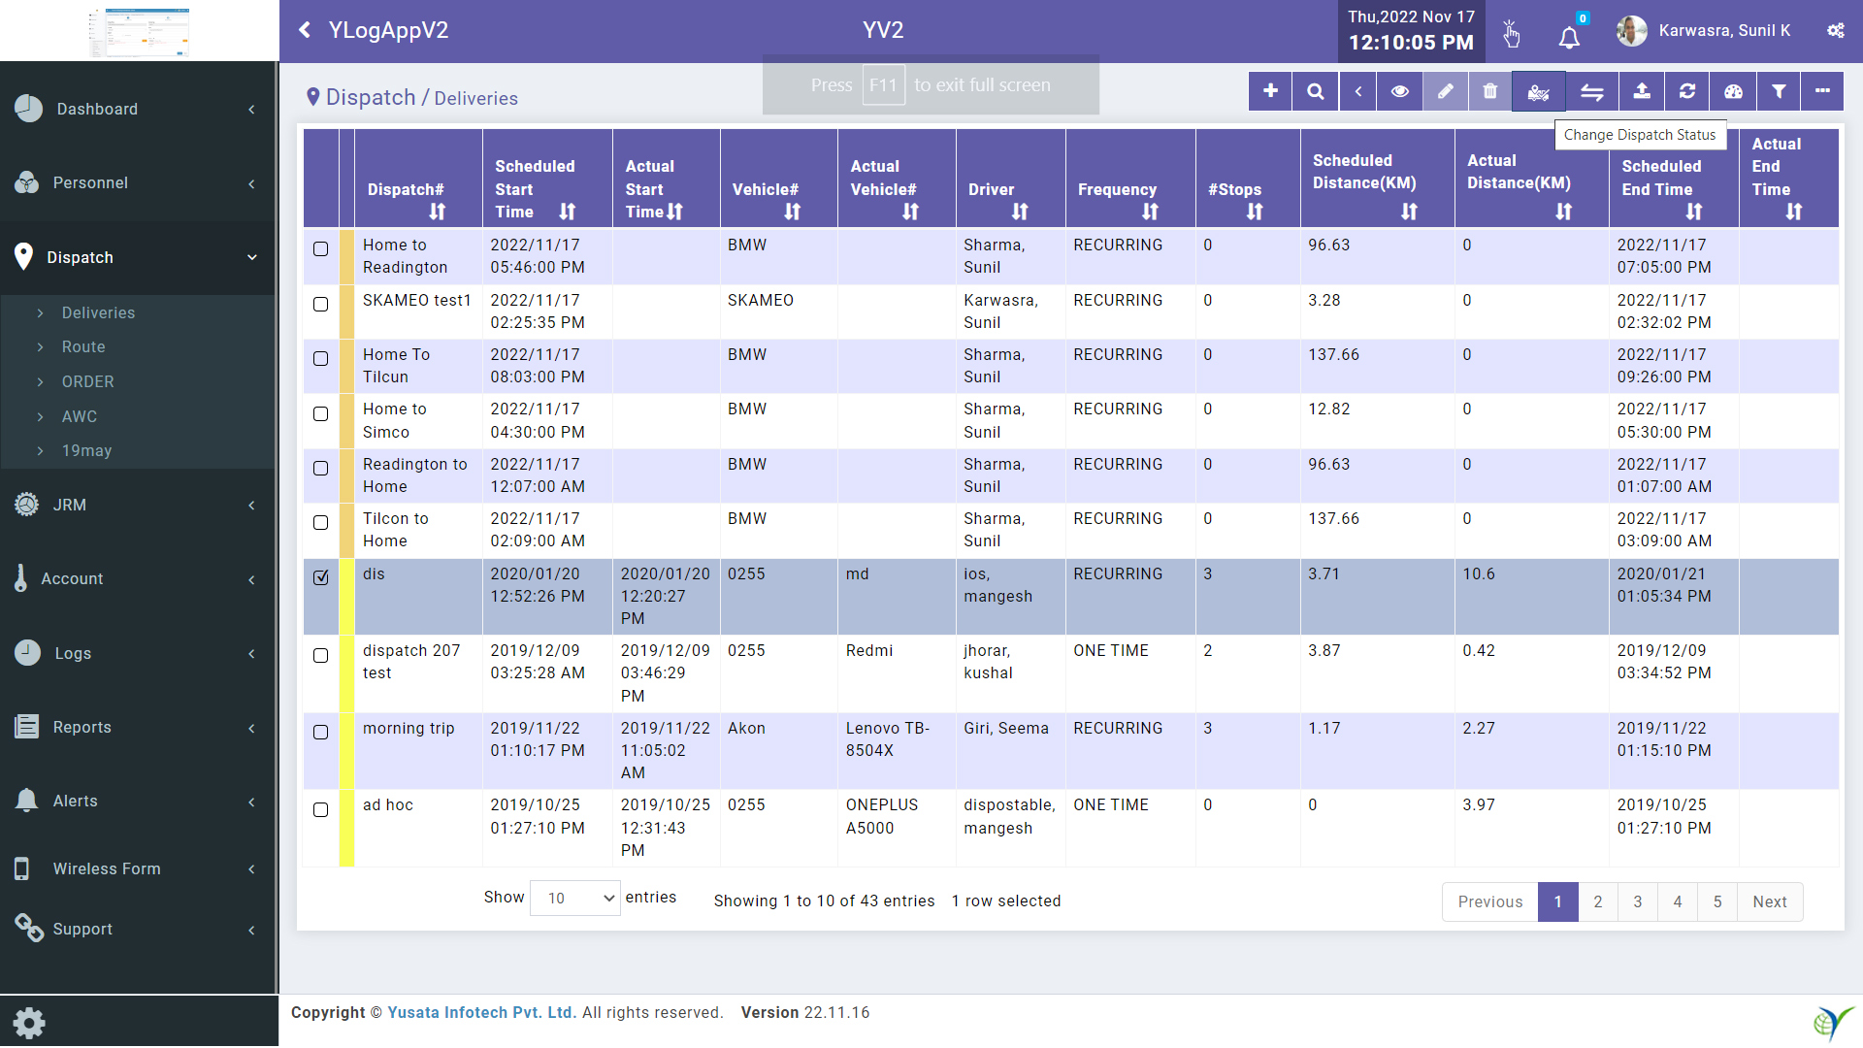Sort by the Driver column sort icon
Screen dimensions: 1863x1048
(x=1020, y=212)
